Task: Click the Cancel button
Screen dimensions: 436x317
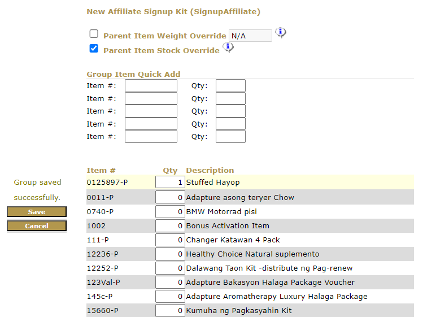Action: [x=37, y=226]
